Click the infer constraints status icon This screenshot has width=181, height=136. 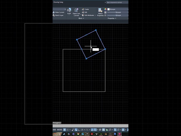[x=73, y=130]
